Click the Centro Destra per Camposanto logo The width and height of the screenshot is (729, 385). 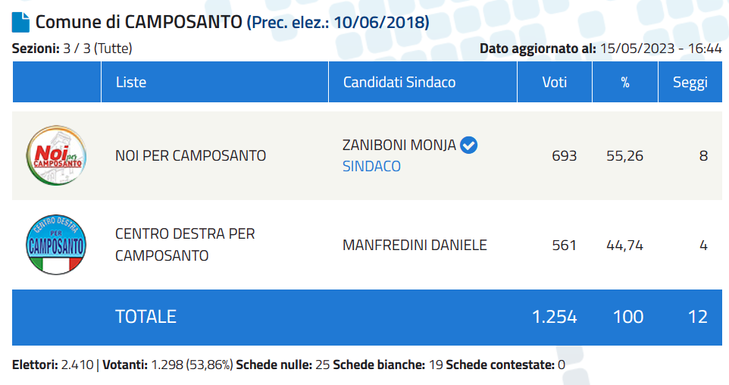coord(56,245)
